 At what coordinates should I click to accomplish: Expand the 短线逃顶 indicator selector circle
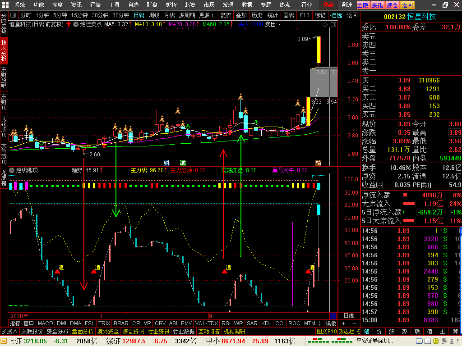(12, 170)
